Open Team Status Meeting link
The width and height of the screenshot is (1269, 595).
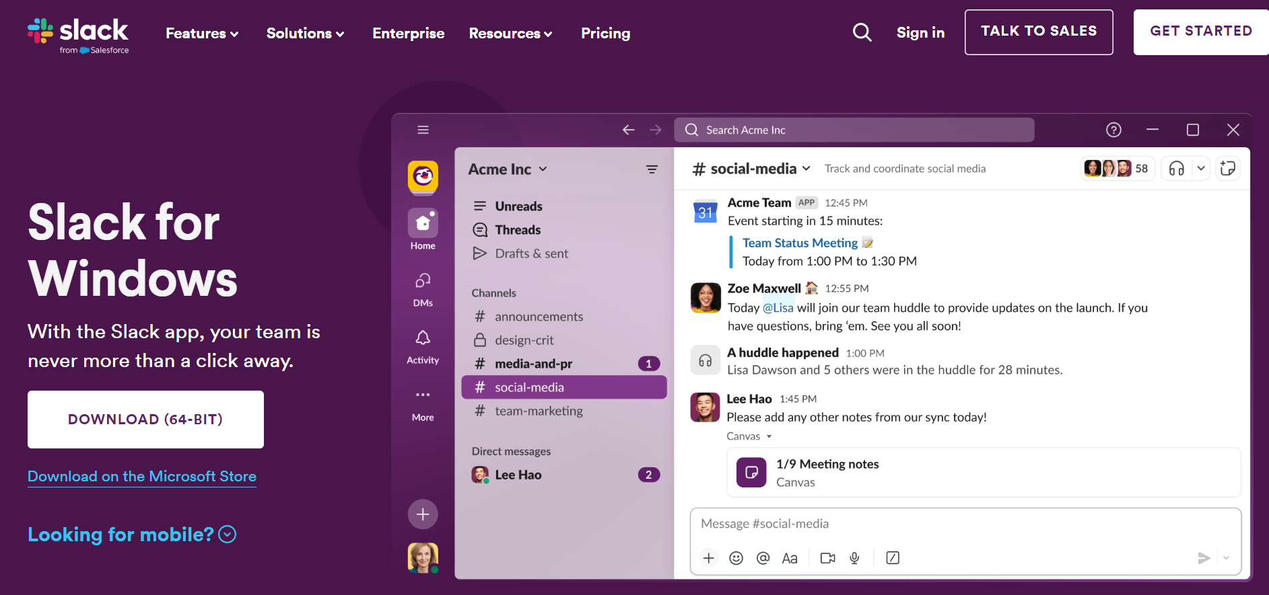[x=800, y=243]
